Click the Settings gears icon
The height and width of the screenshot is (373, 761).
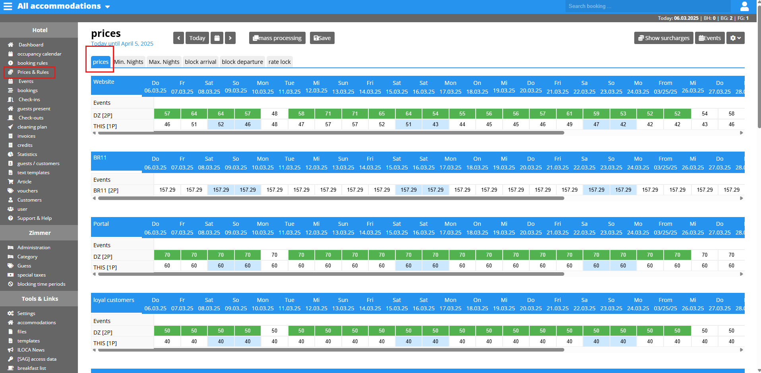(11, 313)
